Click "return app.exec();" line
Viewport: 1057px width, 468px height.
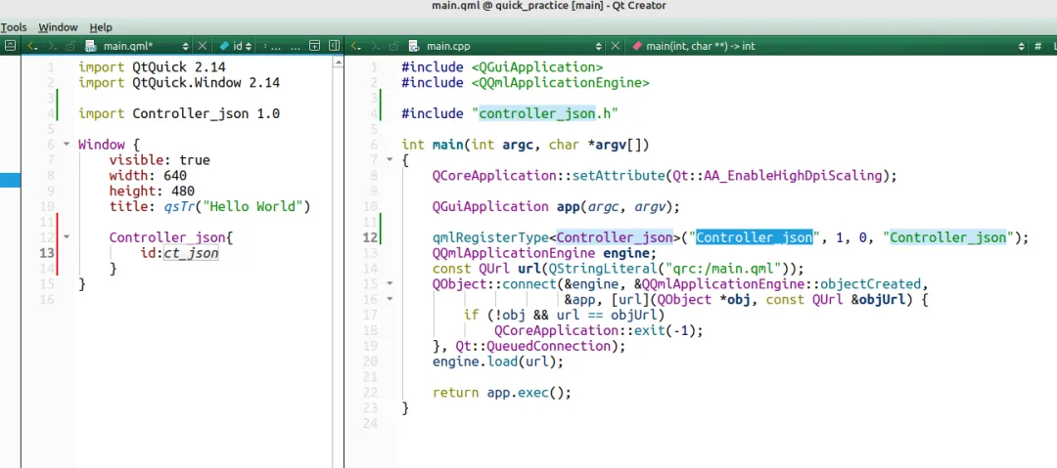click(501, 393)
